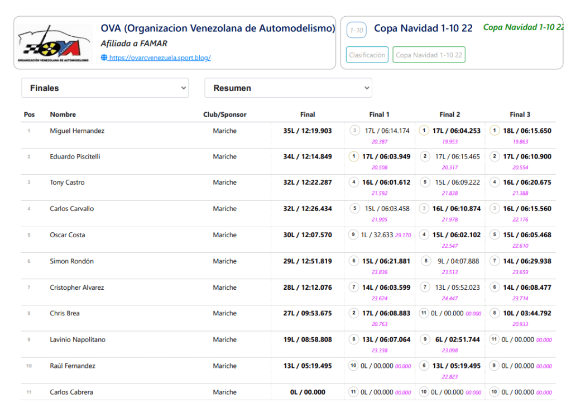Click the globe icon beside website URL
Screen dimensions: 571x417
point(104,57)
